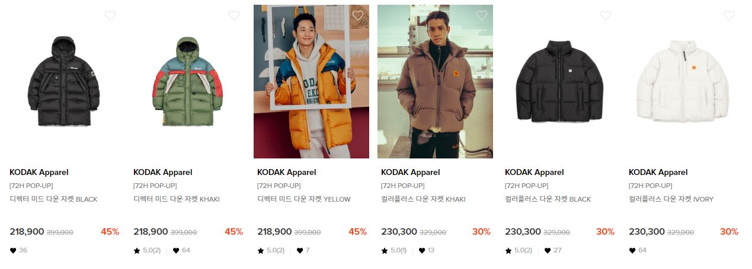Click the filled heart showing 13 likes
752x269 pixels.
(x=422, y=251)
